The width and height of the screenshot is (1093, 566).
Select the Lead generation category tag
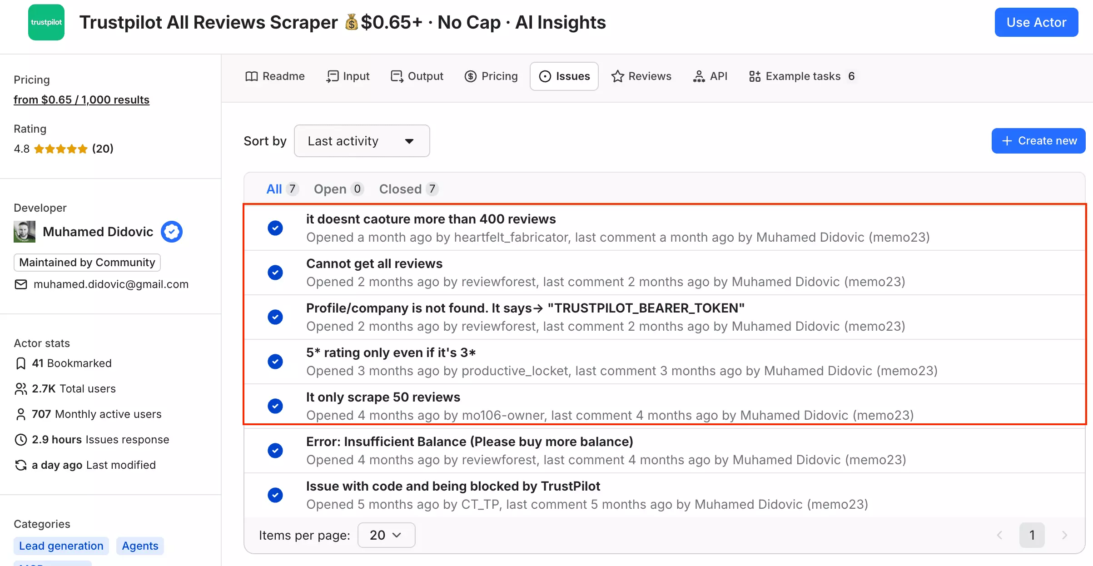tap(61, 546)
